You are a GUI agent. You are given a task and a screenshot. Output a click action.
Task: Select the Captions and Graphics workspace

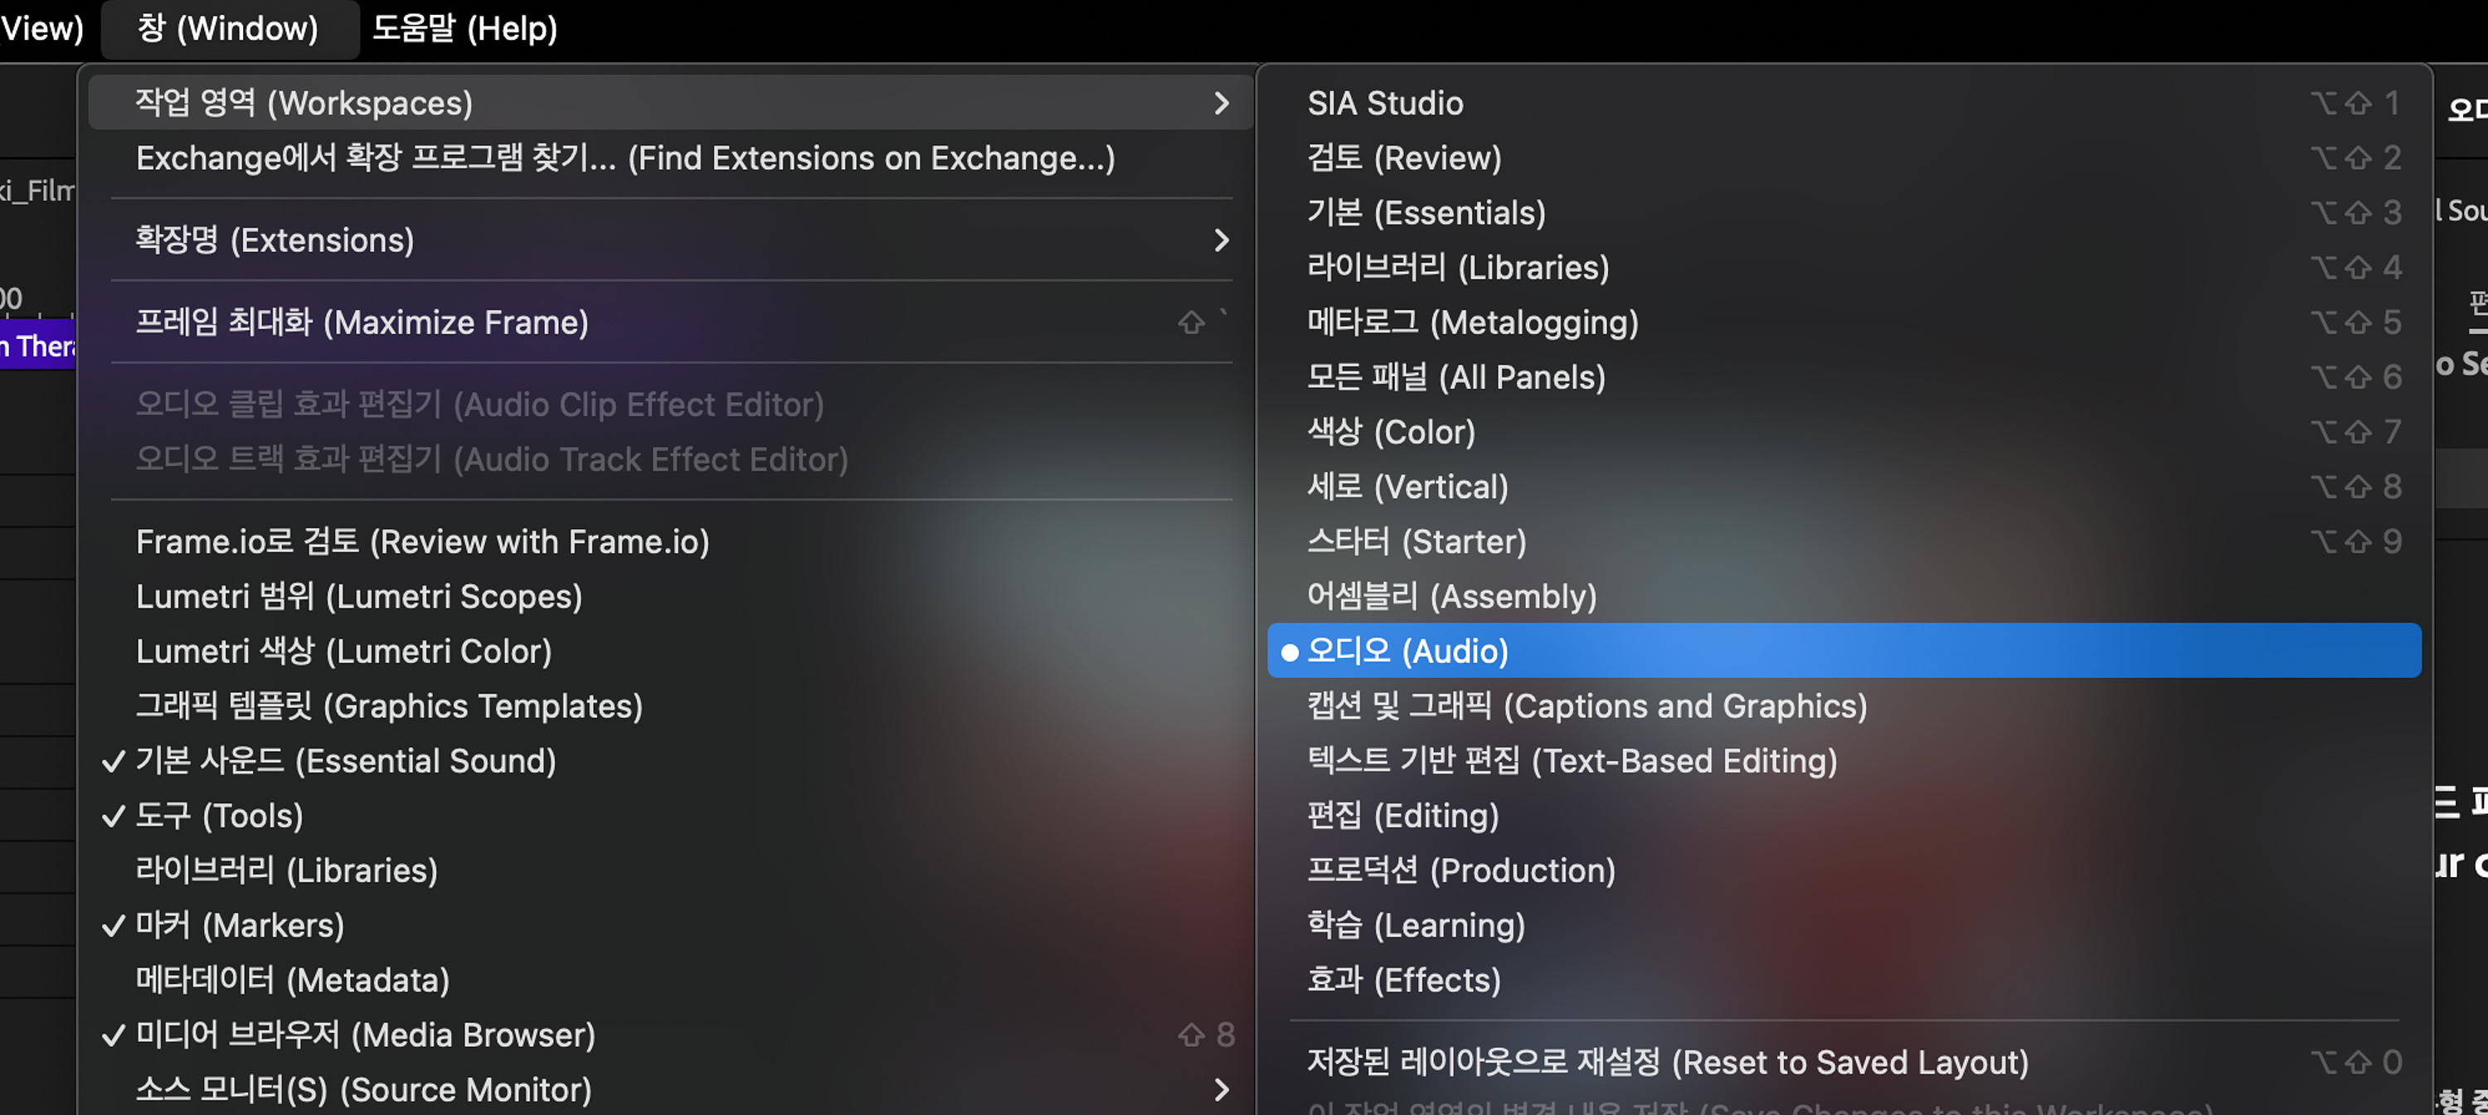coord(1586,705)
